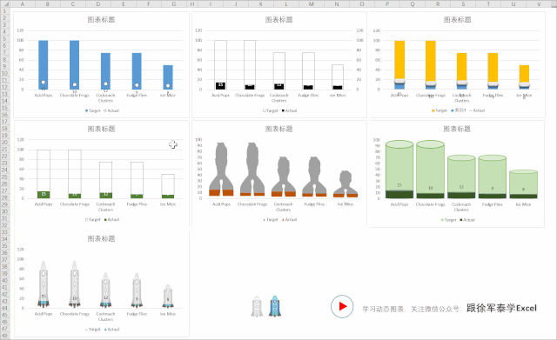Select blue legend entry in yellow chart
Viewport: 557px width, 340px height.
tap(459, 110)
